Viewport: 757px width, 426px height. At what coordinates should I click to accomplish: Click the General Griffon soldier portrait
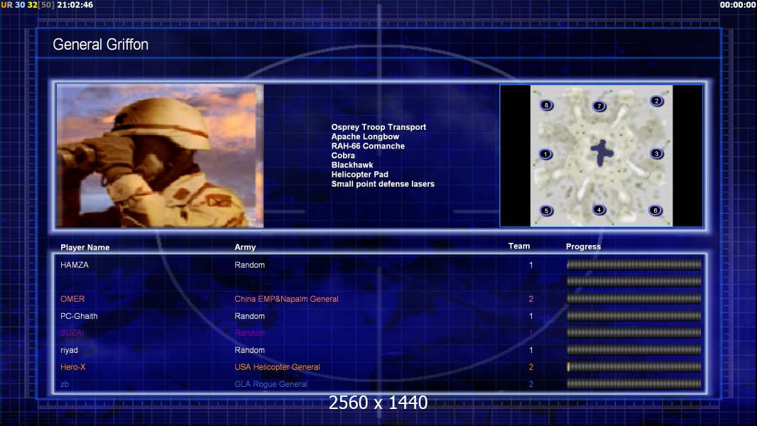[x=160, y=155]
